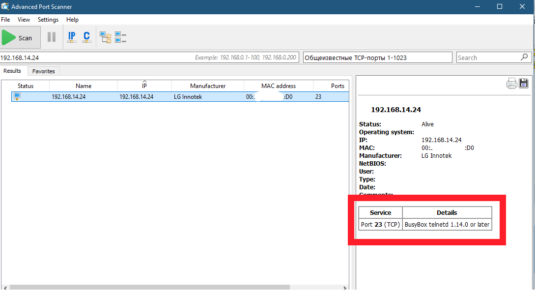Click the expand all tree icon
This screenshot has height=295, width=535.
point(105,37)
